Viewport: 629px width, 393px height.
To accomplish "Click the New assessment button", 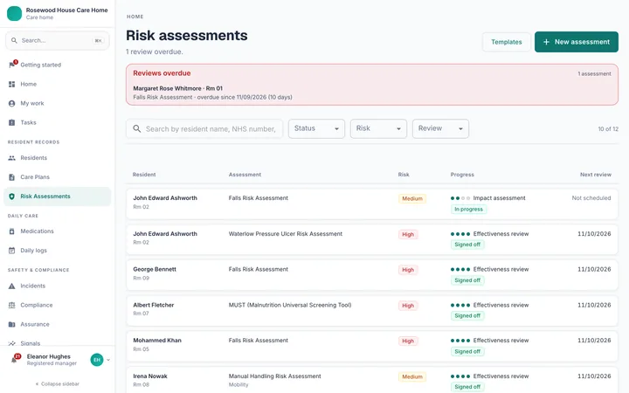I will click(x=576, y=42).
